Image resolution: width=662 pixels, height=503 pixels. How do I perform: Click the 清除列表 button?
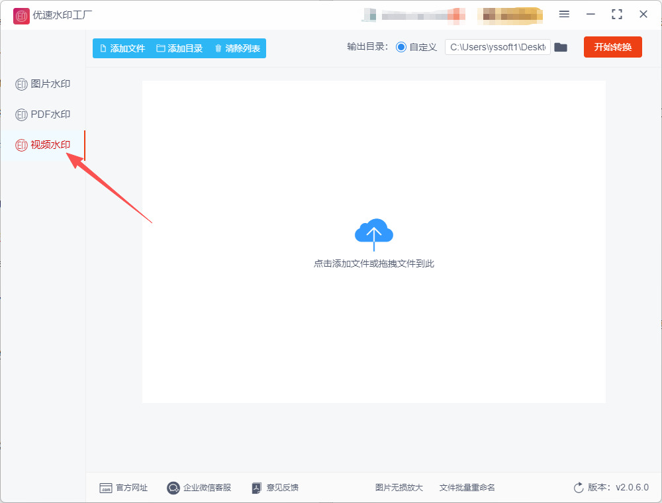pyautogui.click(x=237, y=48)
